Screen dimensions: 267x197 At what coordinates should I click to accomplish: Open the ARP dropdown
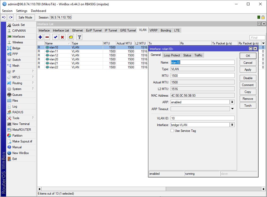(x=232, y=102)
